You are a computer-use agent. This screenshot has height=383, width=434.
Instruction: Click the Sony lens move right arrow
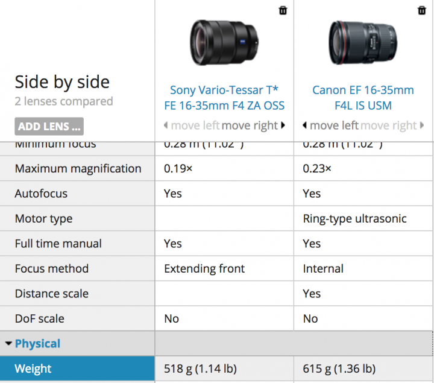pos(283,125)
